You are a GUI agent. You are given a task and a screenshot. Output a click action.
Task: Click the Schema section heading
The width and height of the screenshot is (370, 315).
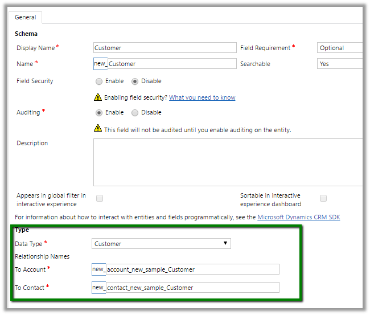click(x=26, y=34)
